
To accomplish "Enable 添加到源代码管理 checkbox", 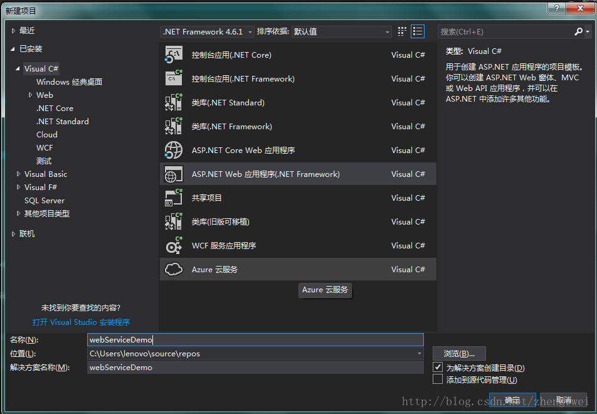I will (x=438, y=379).
